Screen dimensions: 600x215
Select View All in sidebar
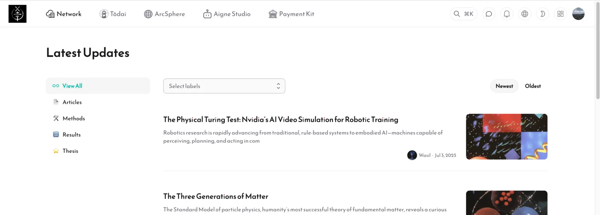tap(98, 86)
